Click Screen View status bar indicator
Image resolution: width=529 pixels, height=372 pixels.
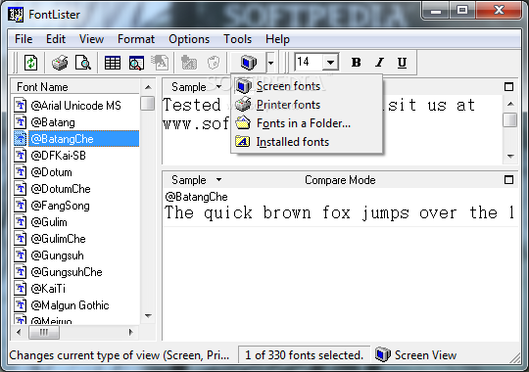tap(415, 354)
